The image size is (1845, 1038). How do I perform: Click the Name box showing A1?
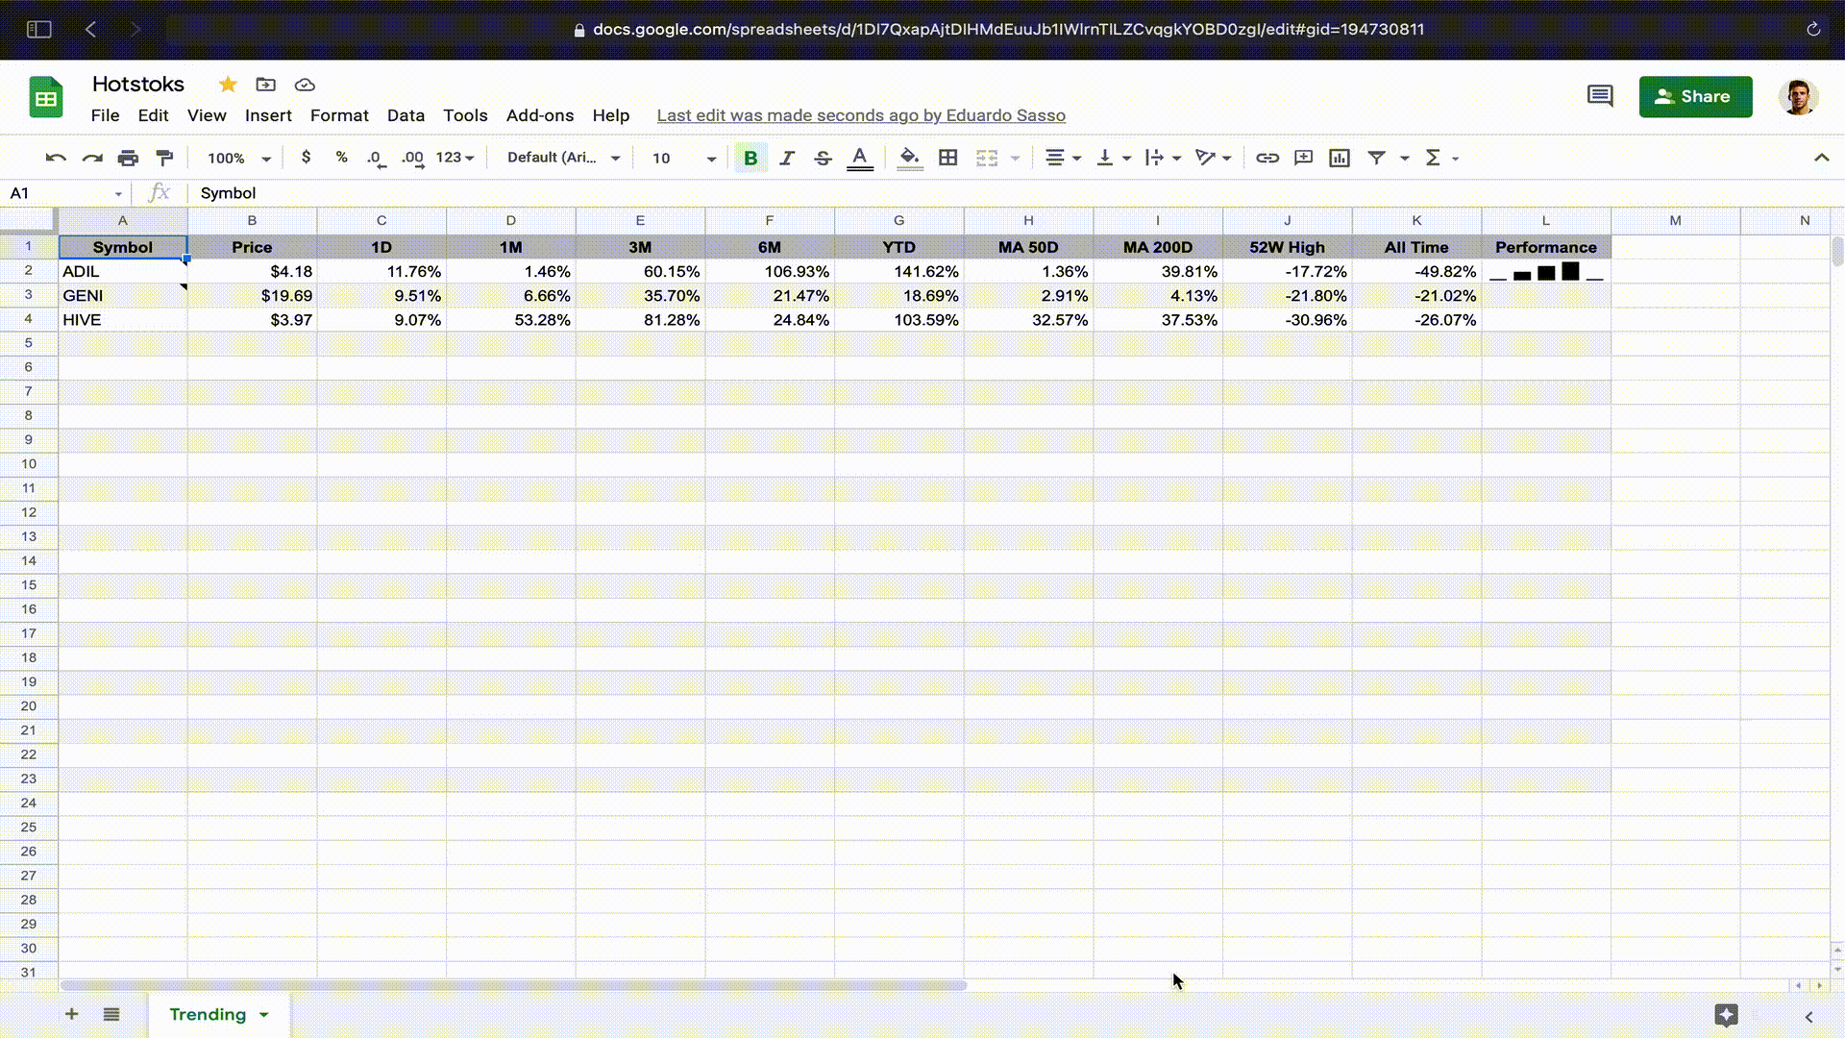(65, 193)
